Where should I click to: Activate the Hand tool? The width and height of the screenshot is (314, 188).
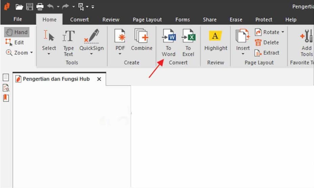(x=17, y=32)
